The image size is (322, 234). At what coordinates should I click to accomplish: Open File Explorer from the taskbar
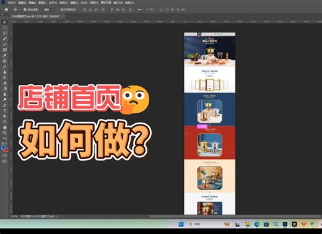(247, 224)
